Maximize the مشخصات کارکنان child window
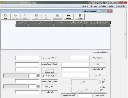 (x=104, y=11)
